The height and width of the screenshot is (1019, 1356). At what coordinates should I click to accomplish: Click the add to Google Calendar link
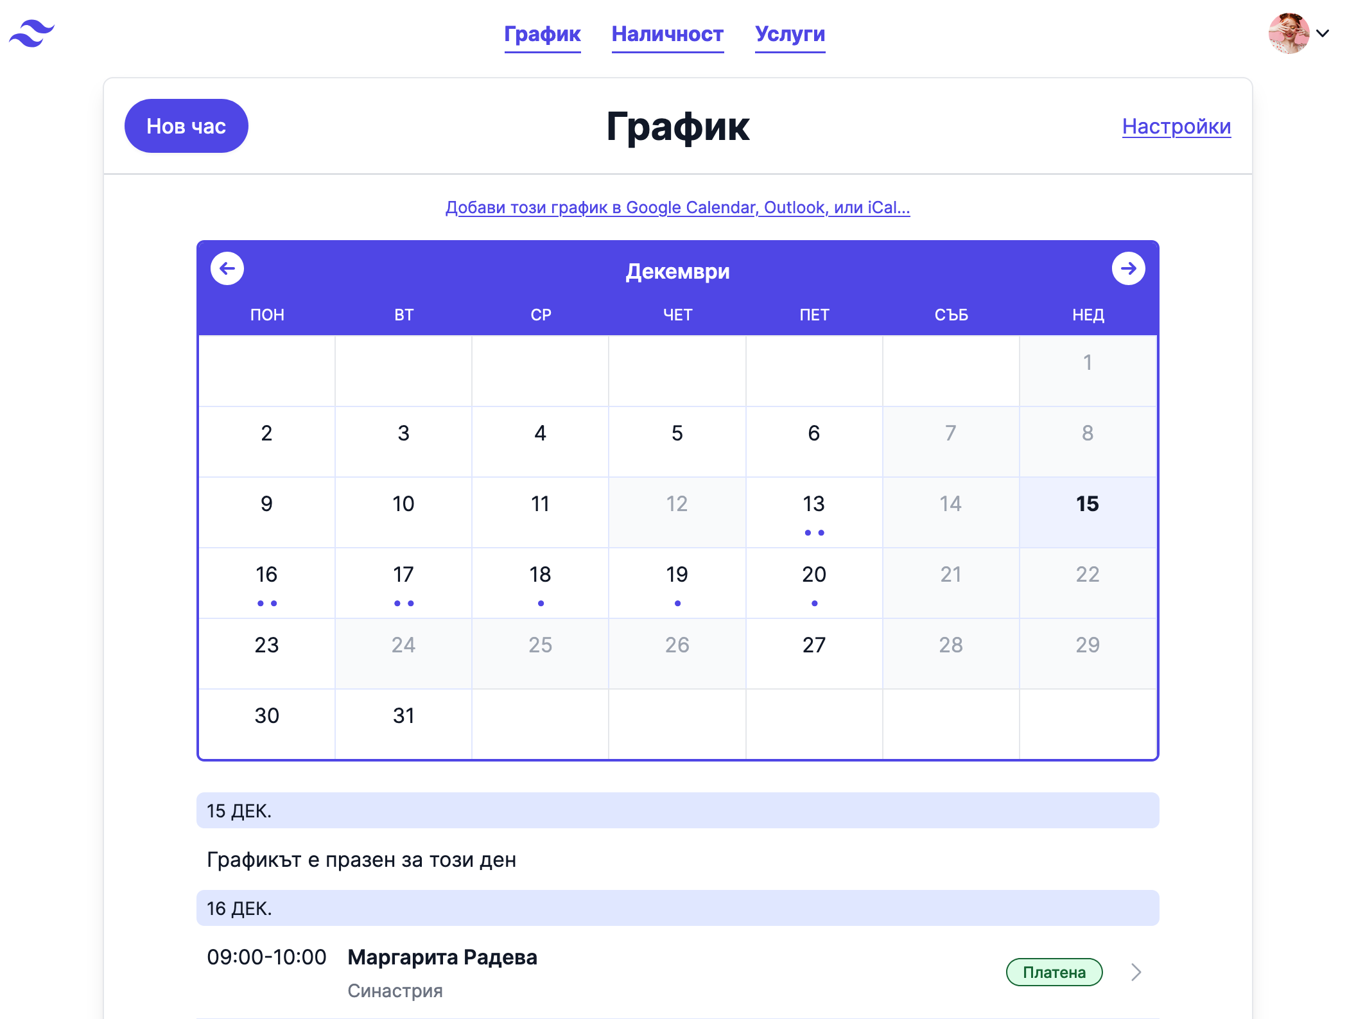point(677,207)
